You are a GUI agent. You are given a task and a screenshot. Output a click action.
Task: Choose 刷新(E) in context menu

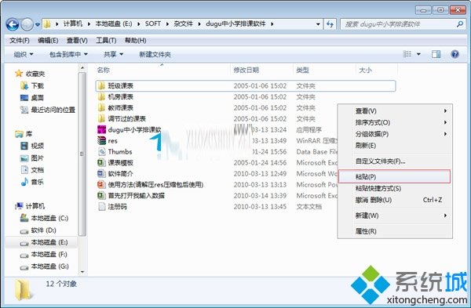point(395,146)
